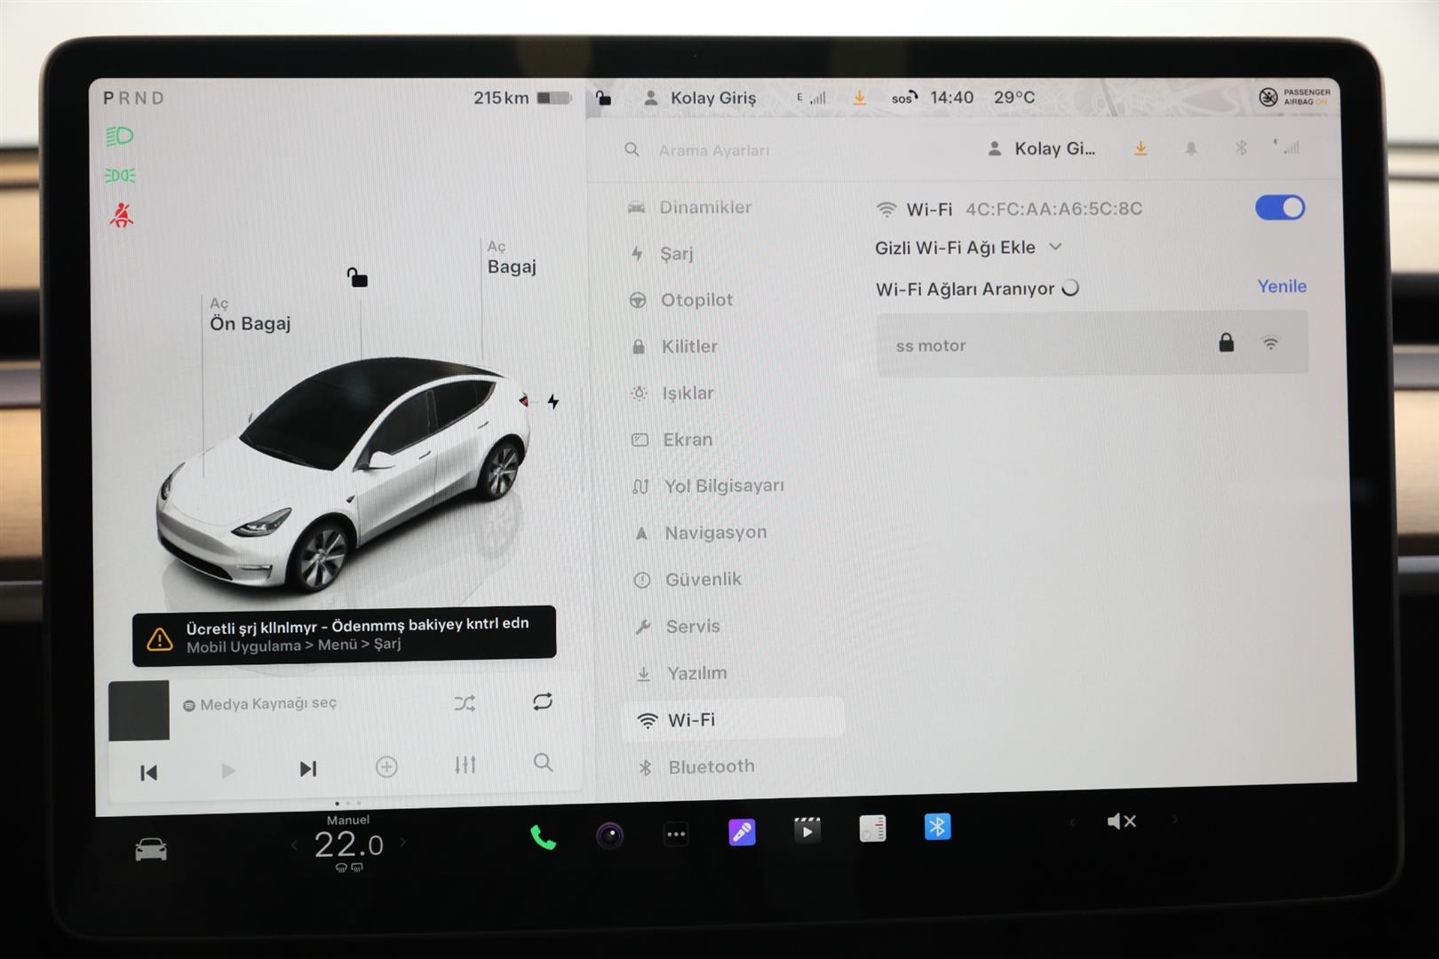Open the Şarj settings menu
1439x959 pixels.
click(x=663, y=253)
